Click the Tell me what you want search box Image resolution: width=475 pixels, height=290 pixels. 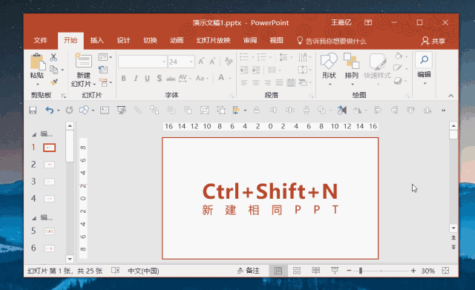point(332,41)
